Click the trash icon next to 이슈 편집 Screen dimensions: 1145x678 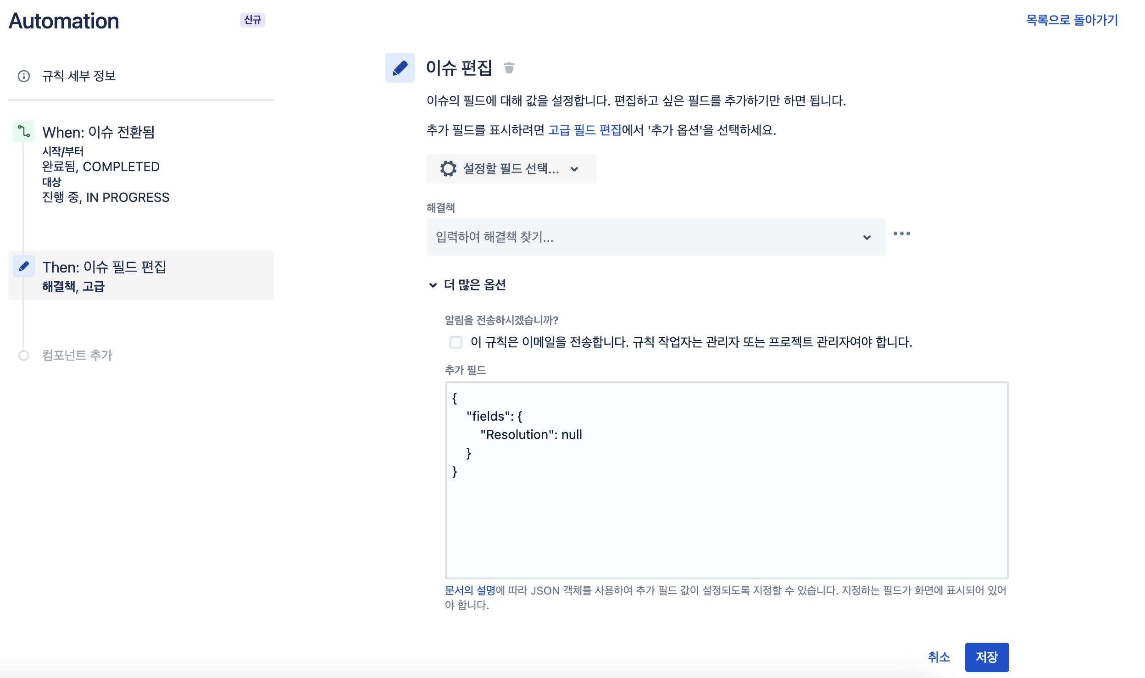509,68
